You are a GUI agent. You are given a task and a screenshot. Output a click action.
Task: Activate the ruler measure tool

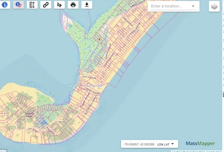(x=32, y=5)
